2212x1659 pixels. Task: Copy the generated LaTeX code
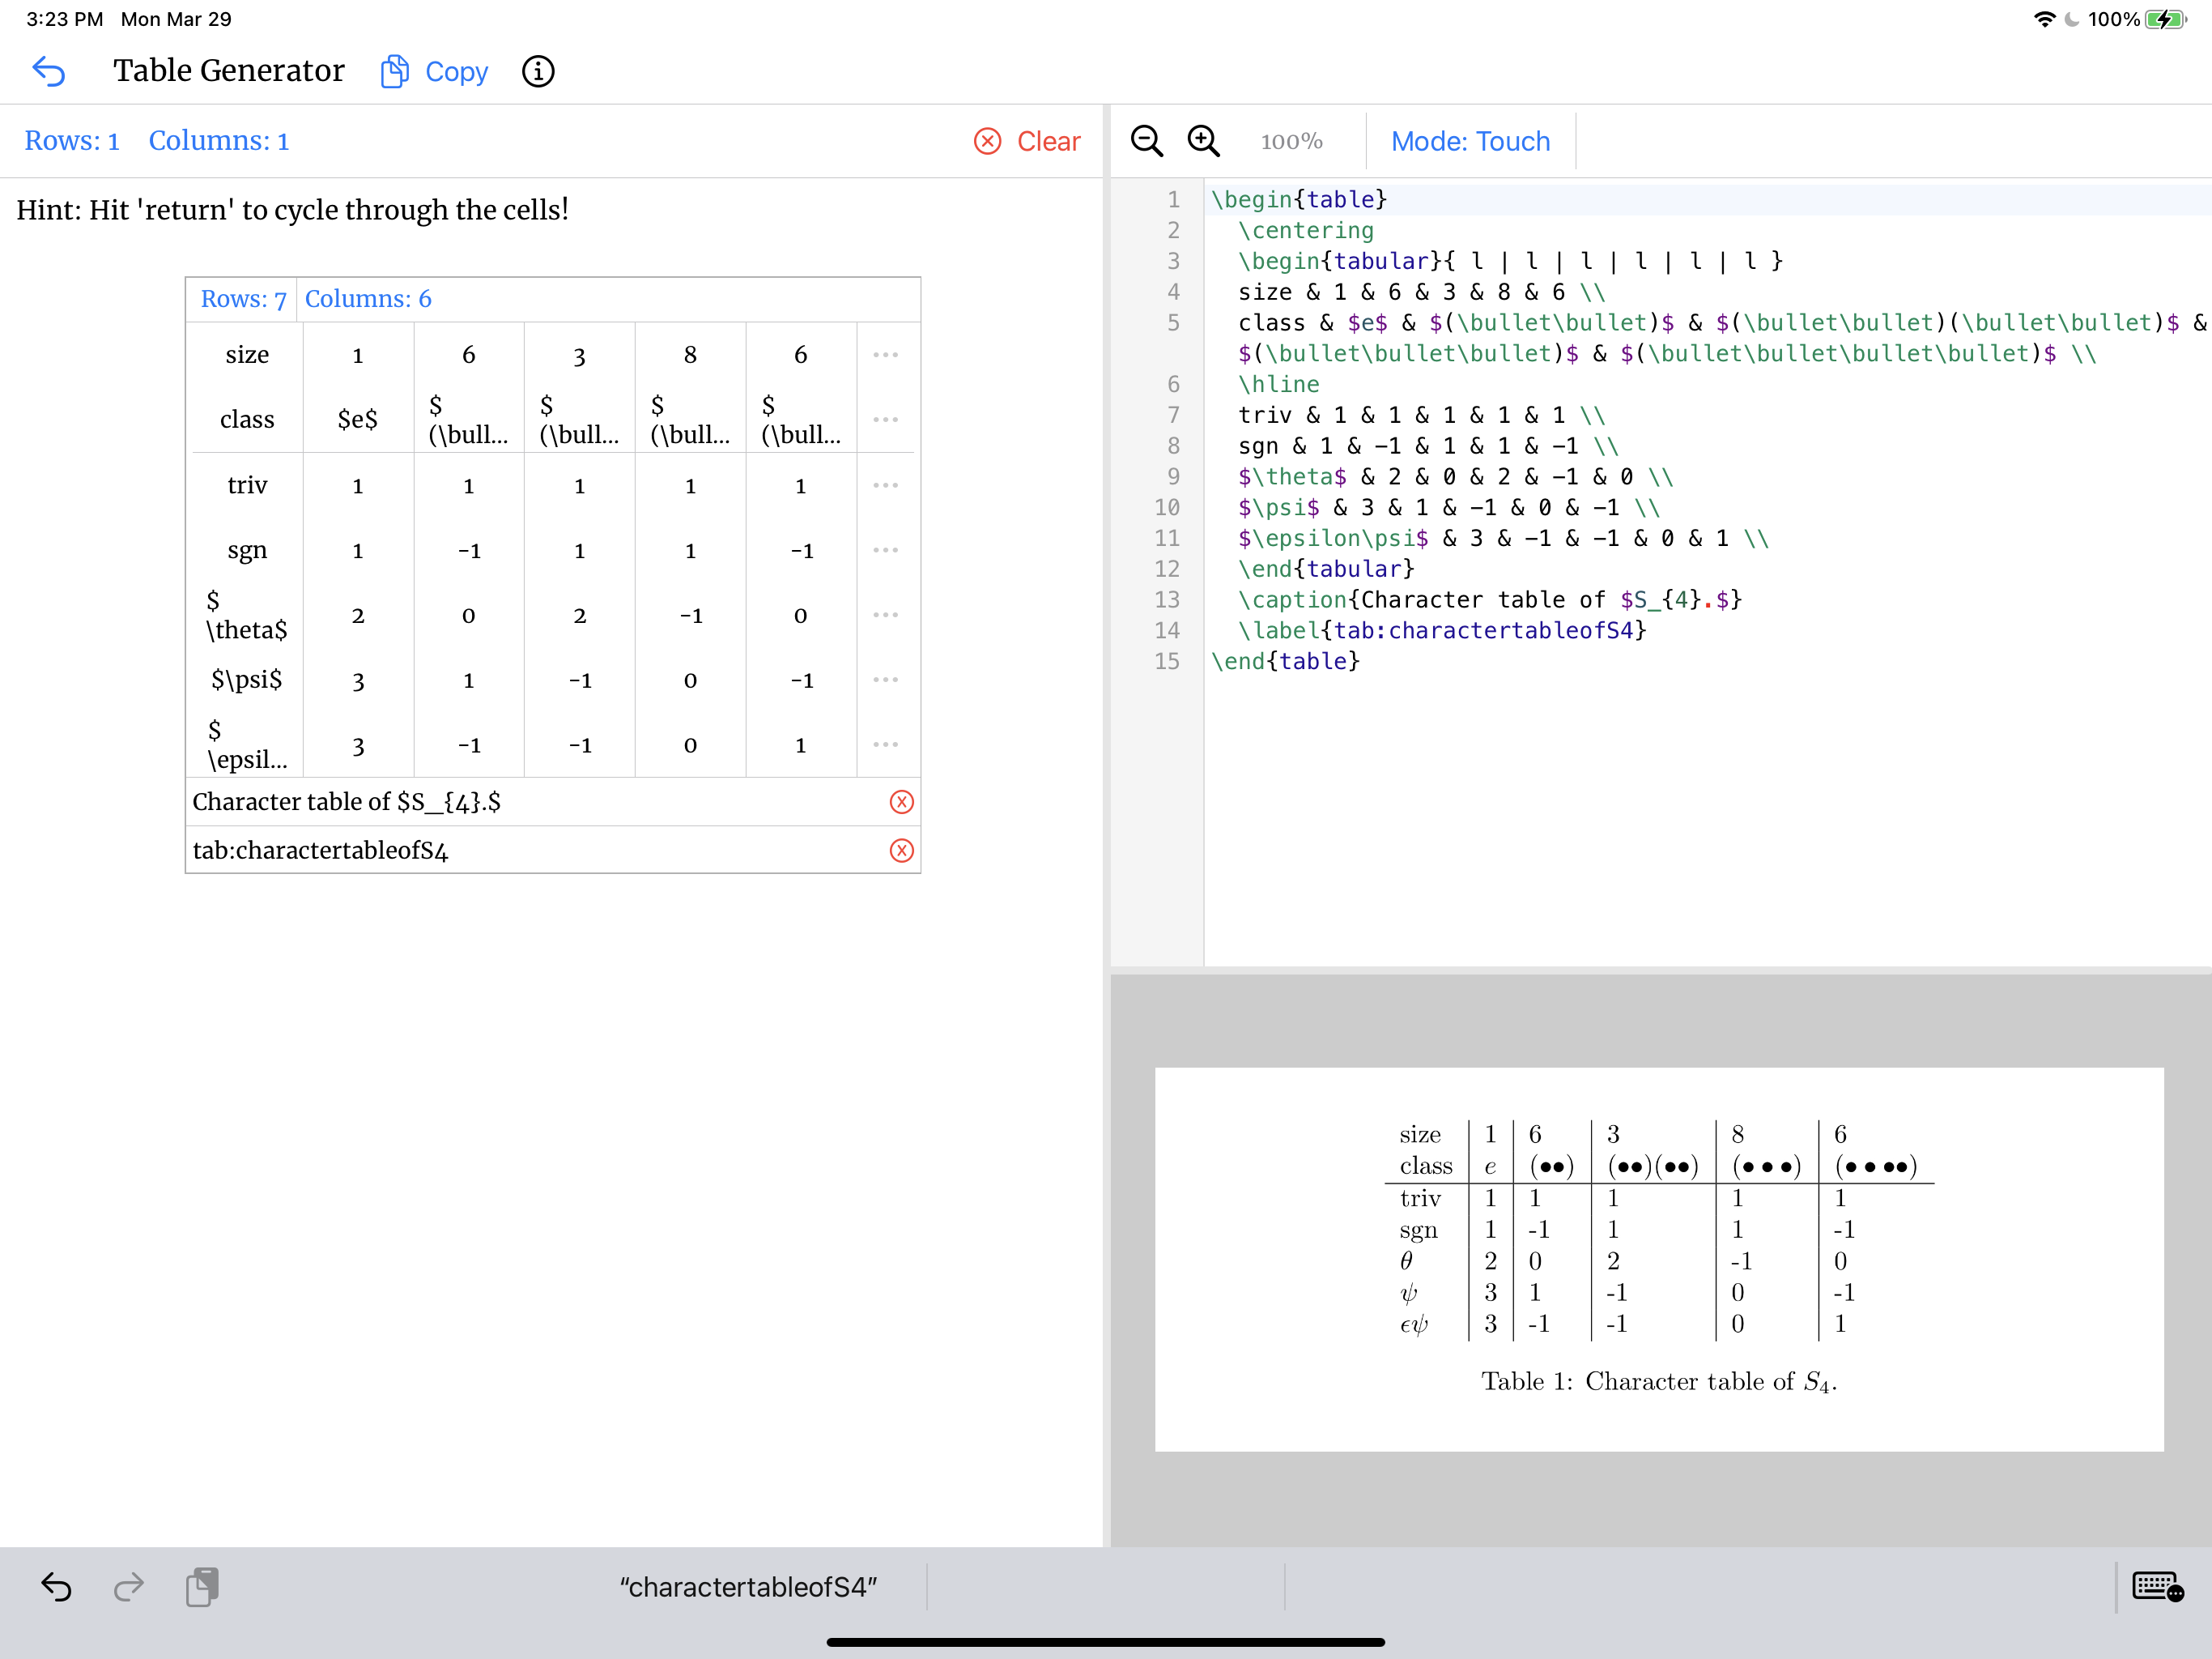434,71
